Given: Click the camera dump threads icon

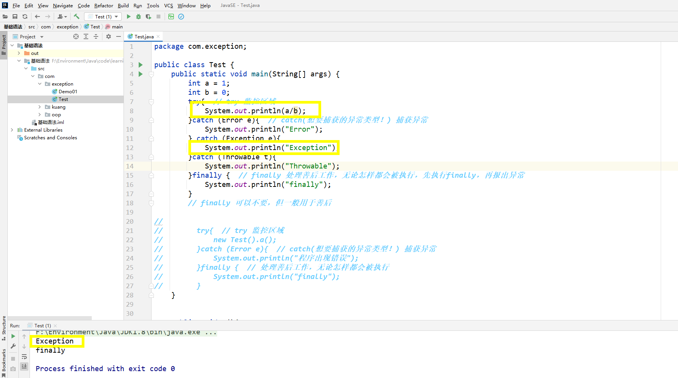Looking at the screenshot, I should (13, 369).
